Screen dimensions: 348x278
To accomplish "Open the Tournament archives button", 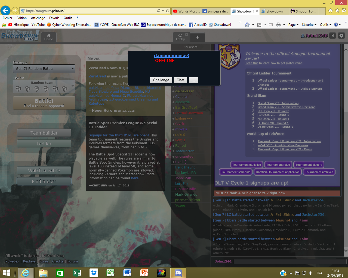I will coord(319,172).
